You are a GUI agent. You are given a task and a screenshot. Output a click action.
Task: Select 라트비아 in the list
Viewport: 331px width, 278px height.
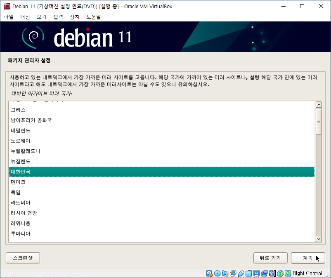point(162,203)
